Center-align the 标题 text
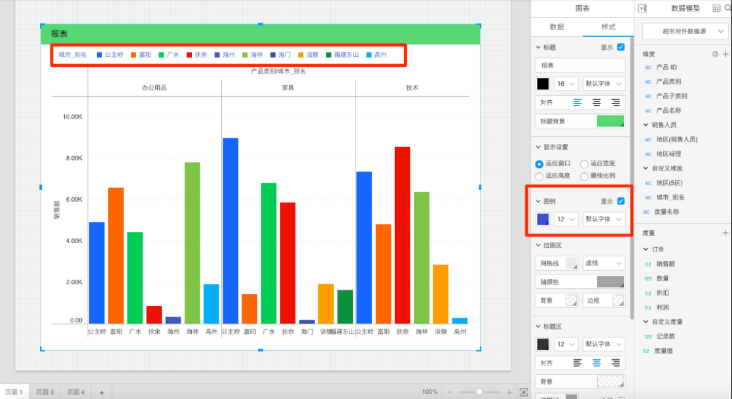This screenshot has width=732, height=399. tap(596, 103)
